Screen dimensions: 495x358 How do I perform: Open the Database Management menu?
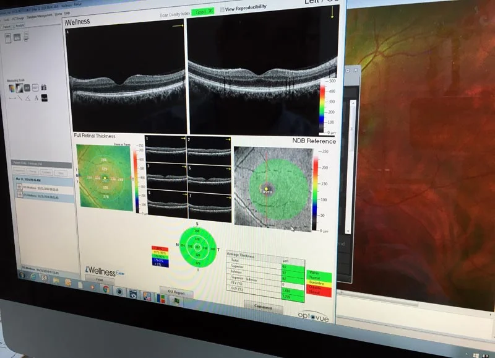pyautogui.click(x=40, y=16)
